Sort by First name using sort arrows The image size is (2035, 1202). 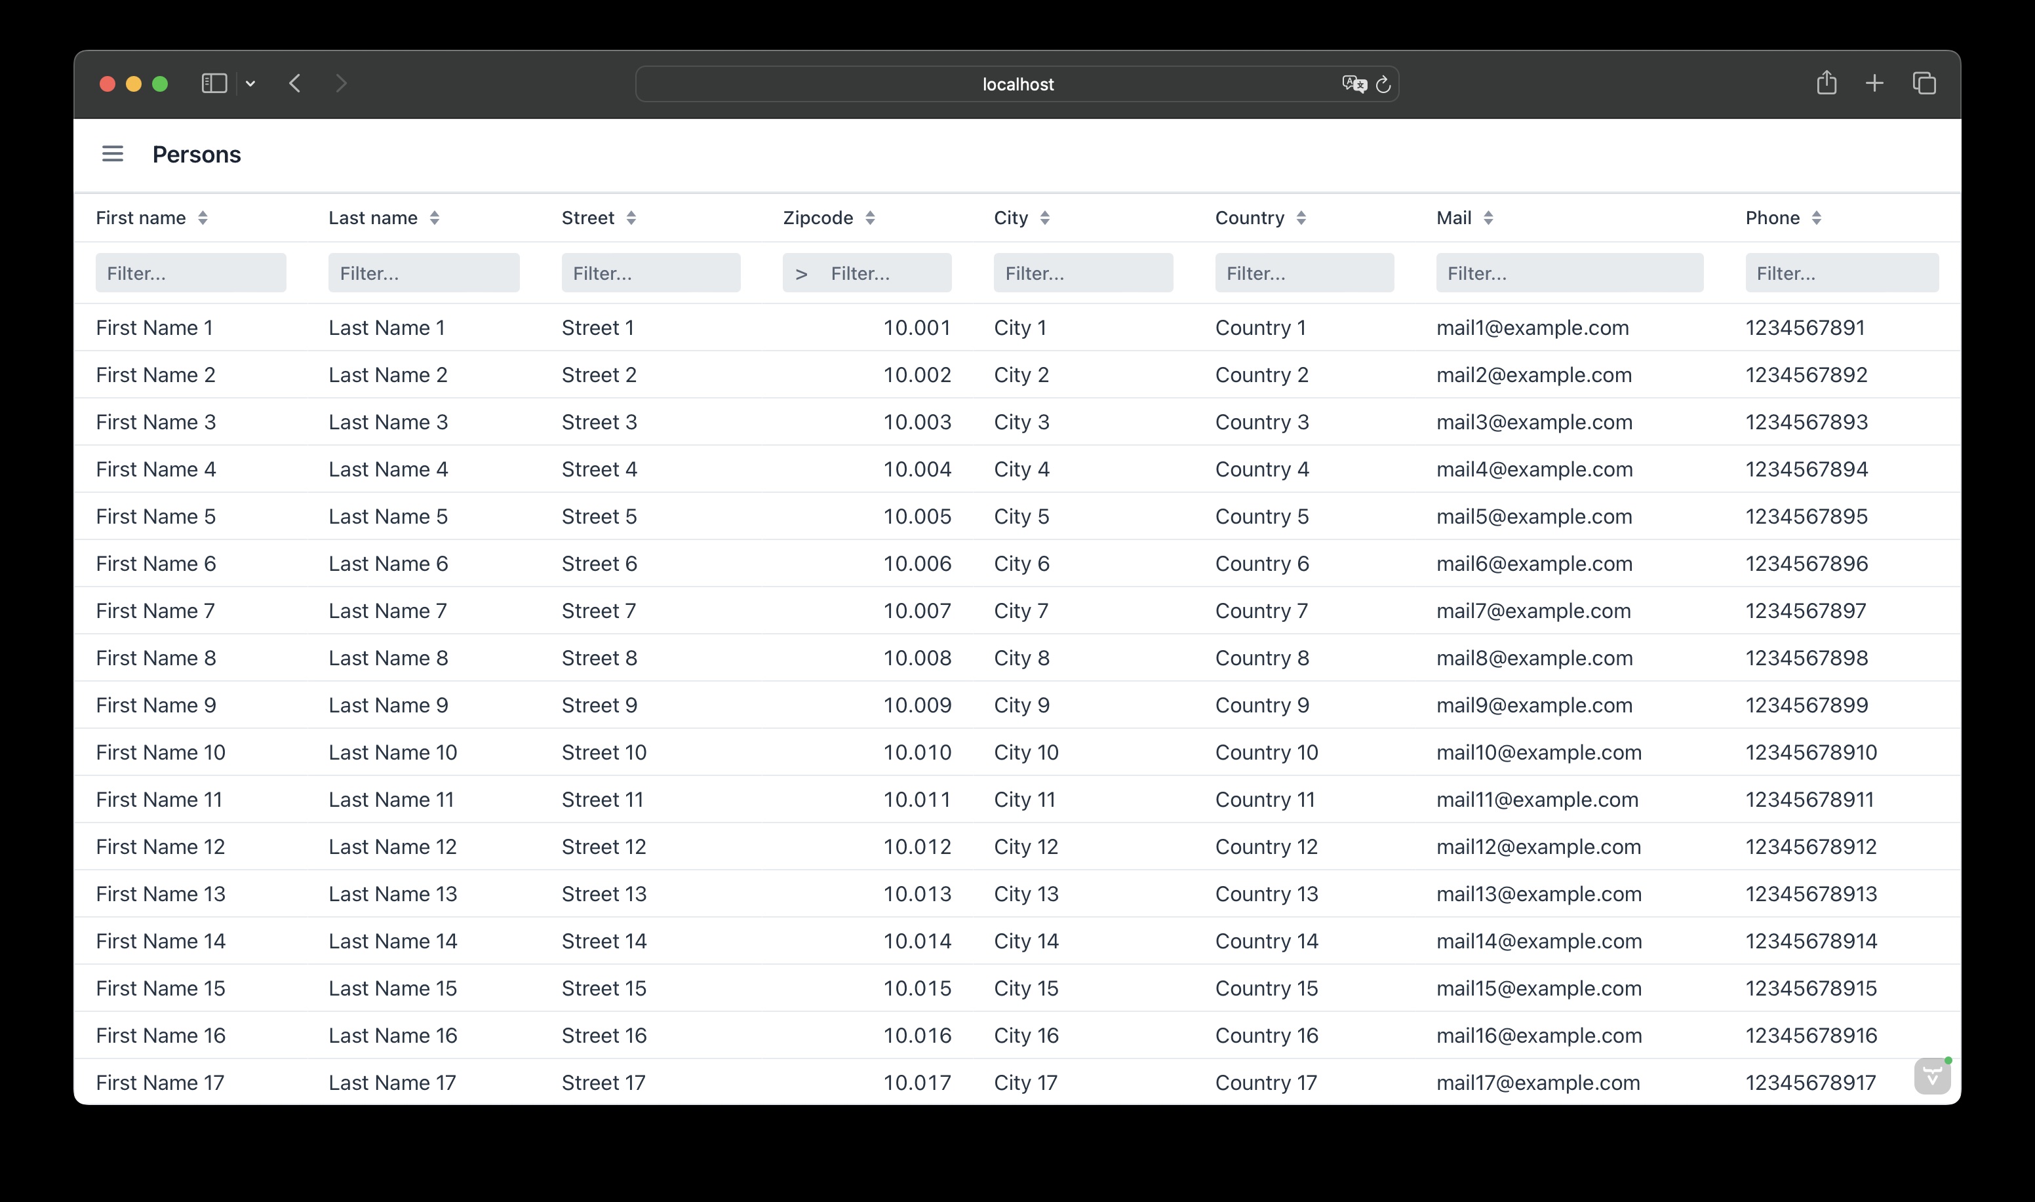pos(203,218)
